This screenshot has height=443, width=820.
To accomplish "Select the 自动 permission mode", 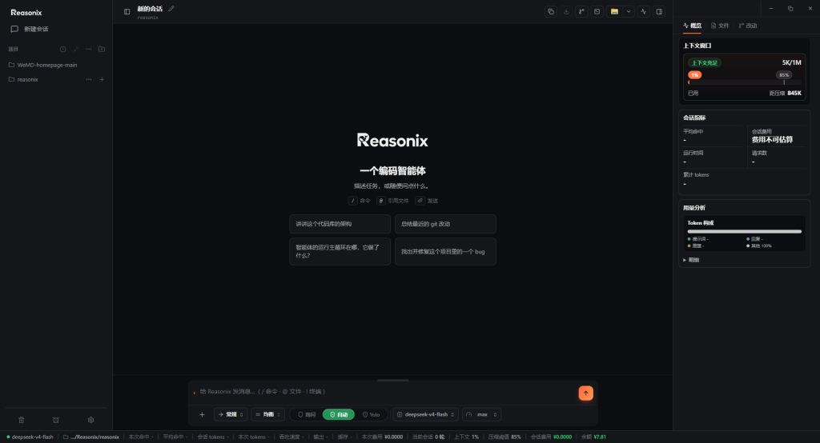I will click(339, 415).
